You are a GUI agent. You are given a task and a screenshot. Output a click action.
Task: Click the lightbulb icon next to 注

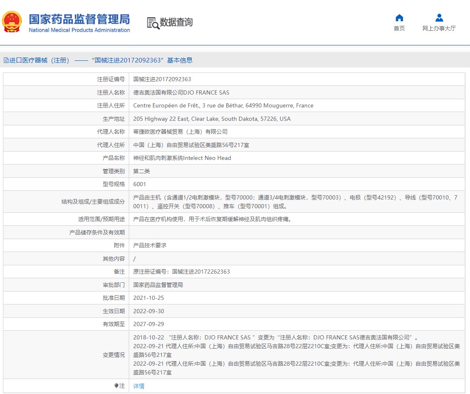pyautogui.click(x=117, y=386)
